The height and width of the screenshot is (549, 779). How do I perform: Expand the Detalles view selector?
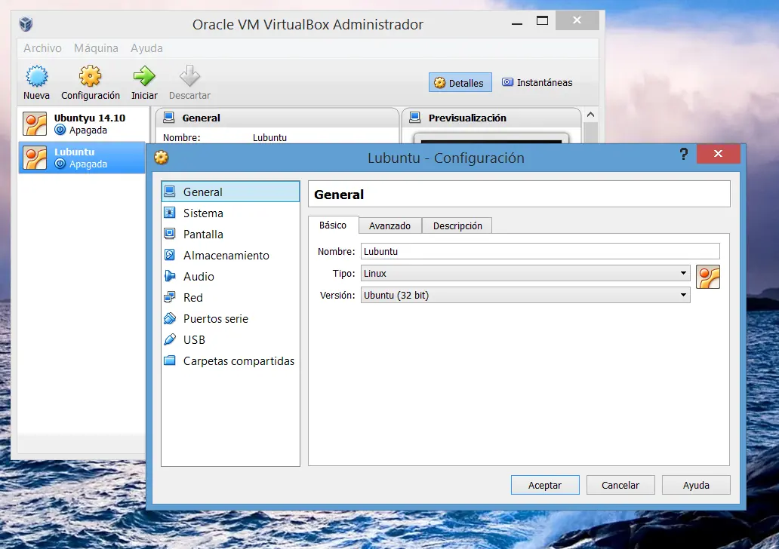tap(460, 83)
